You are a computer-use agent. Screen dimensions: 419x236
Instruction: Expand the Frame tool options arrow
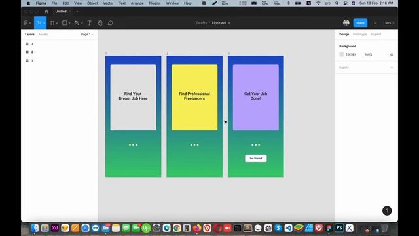point(57,24)
